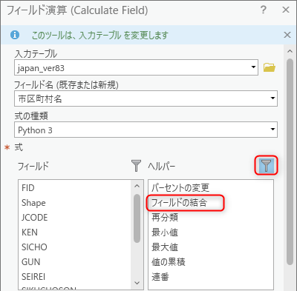Click the KEN field entry

click(x=30, y=233)
